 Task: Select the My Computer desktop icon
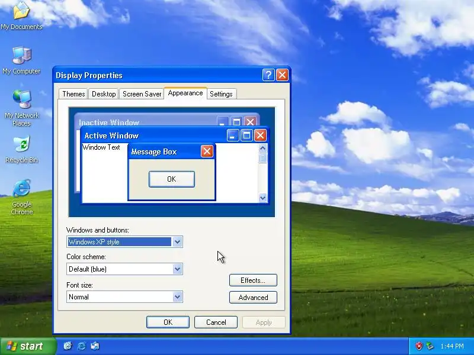coord(21,60)
